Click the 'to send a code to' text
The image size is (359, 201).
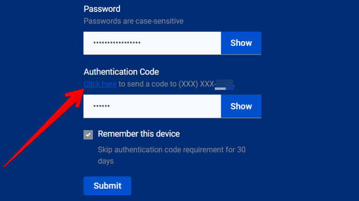pyautogui.click(x=148, y=84)
